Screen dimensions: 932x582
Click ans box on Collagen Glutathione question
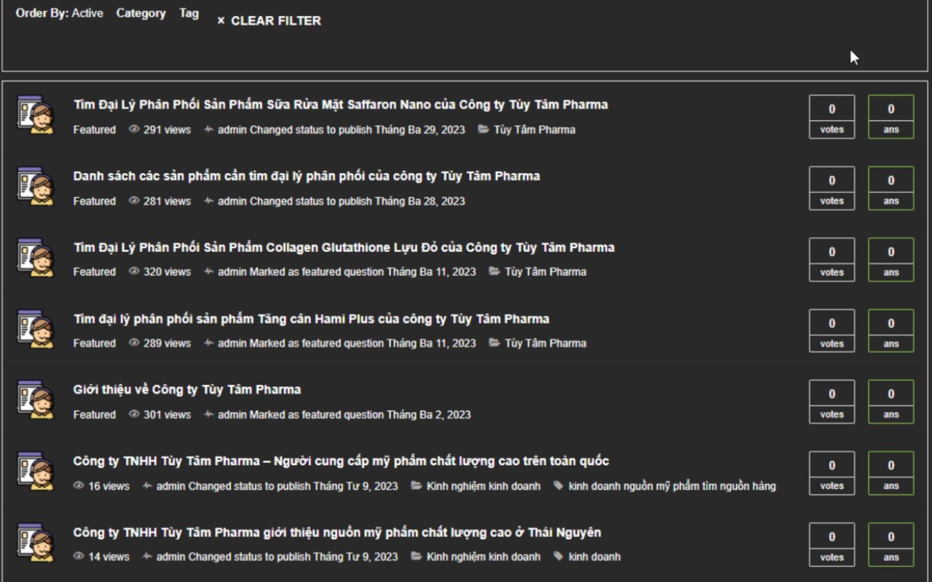(890, 259)
